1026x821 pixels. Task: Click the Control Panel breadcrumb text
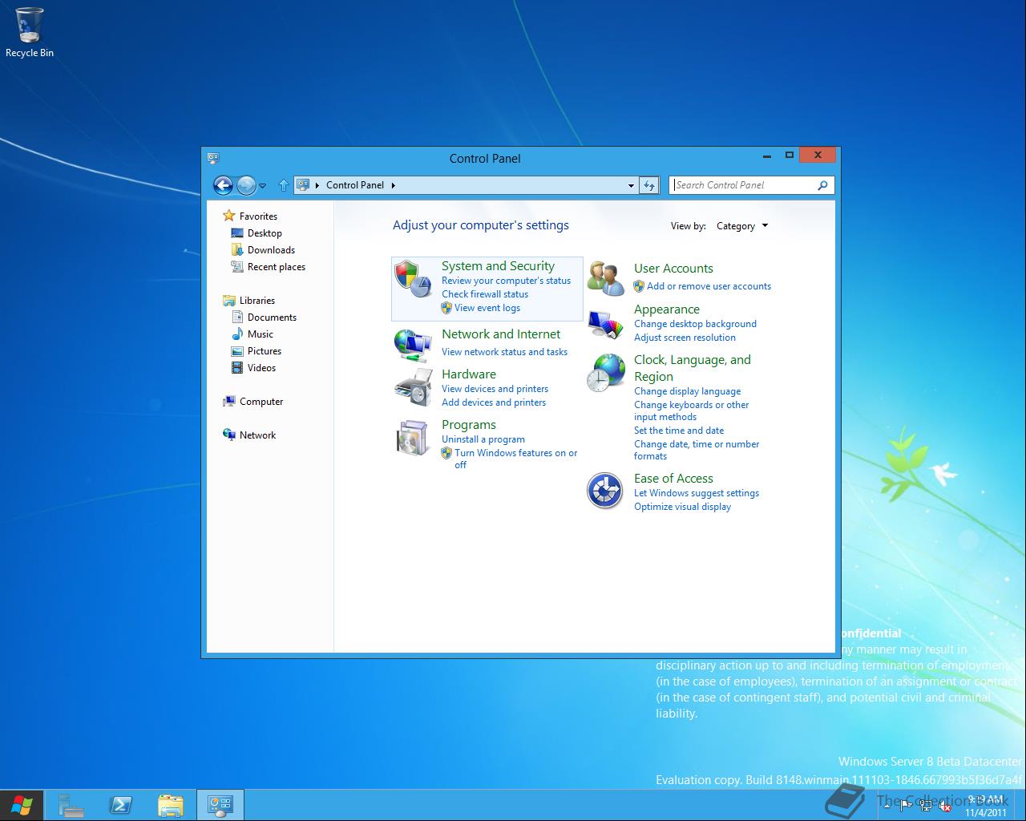tap(355, 185)
